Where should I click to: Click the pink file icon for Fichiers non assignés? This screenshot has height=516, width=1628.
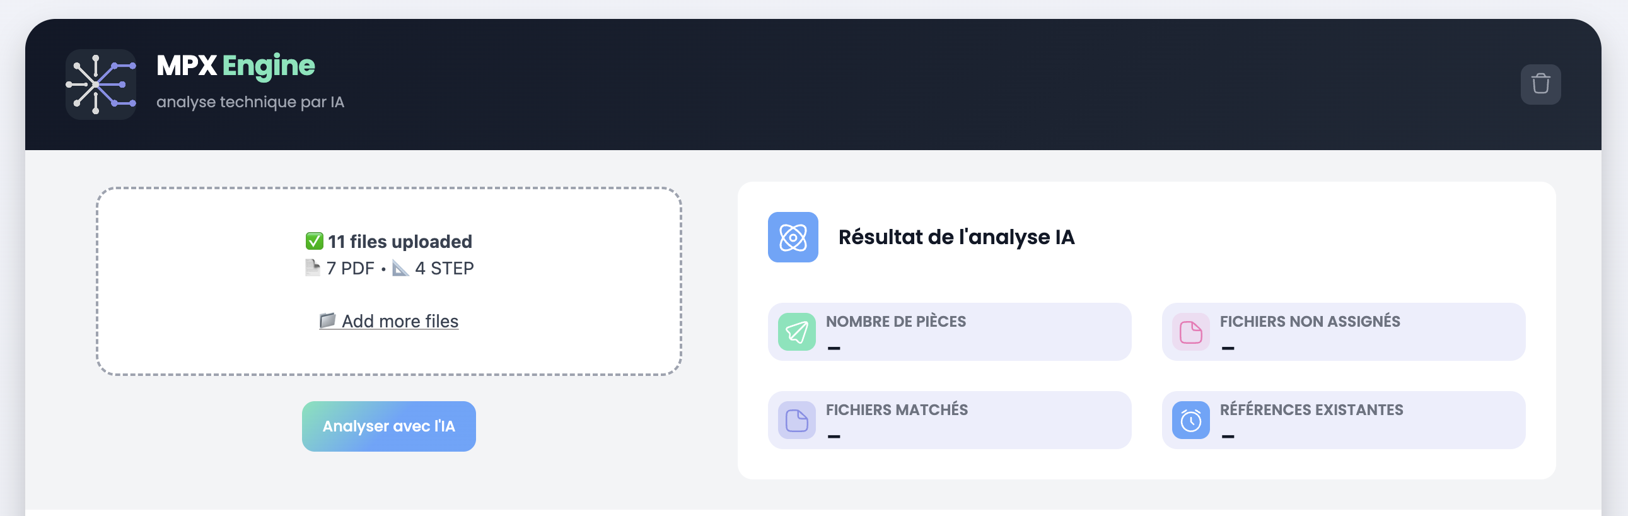coord(1190,331)
